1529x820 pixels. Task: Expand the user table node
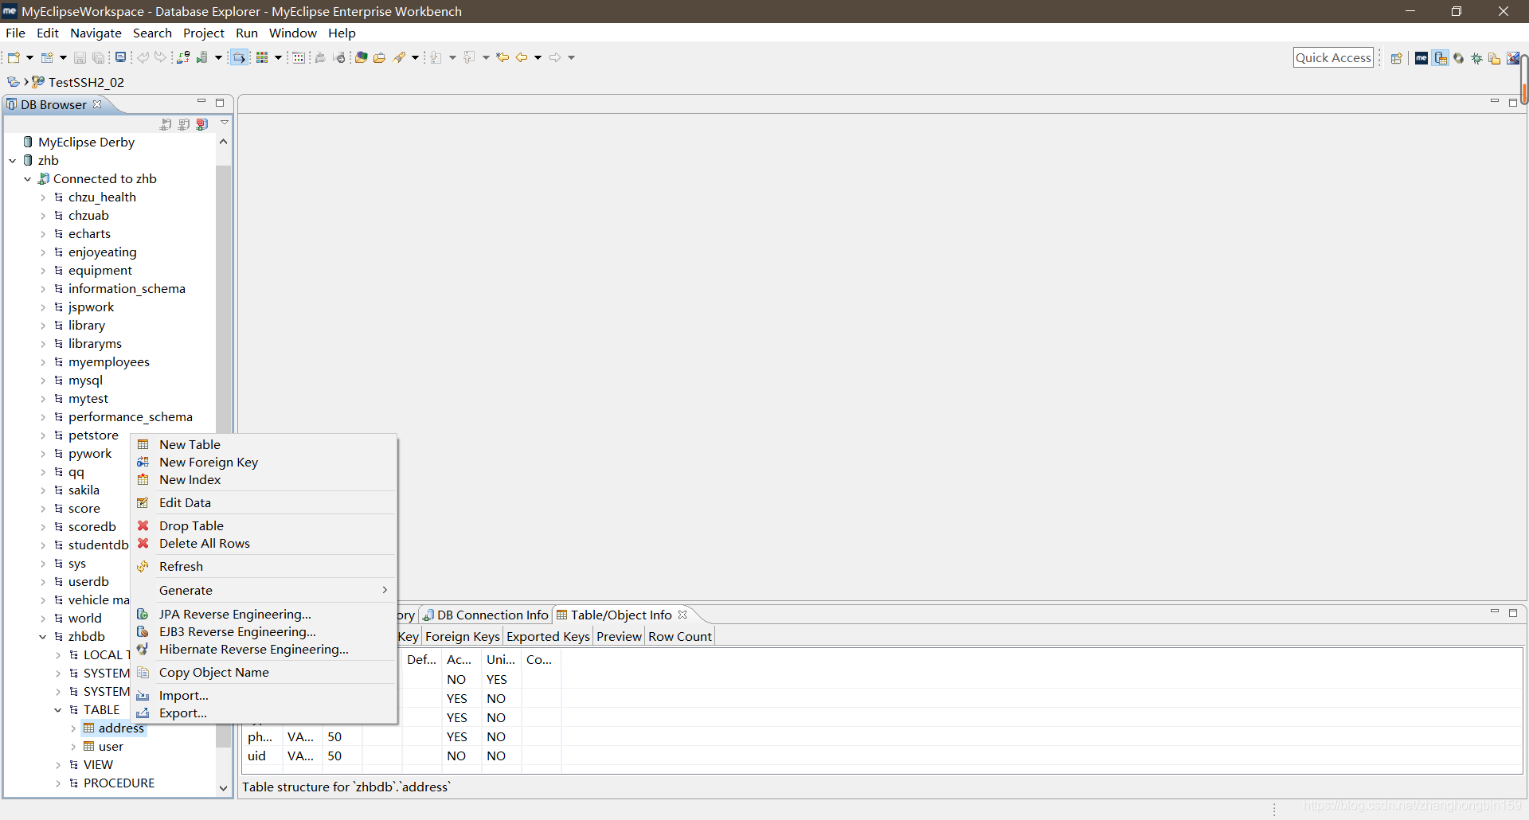click(73, 747)
